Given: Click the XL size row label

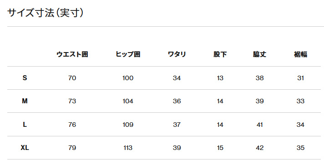Looking at the screenshot, I should 25,148.
